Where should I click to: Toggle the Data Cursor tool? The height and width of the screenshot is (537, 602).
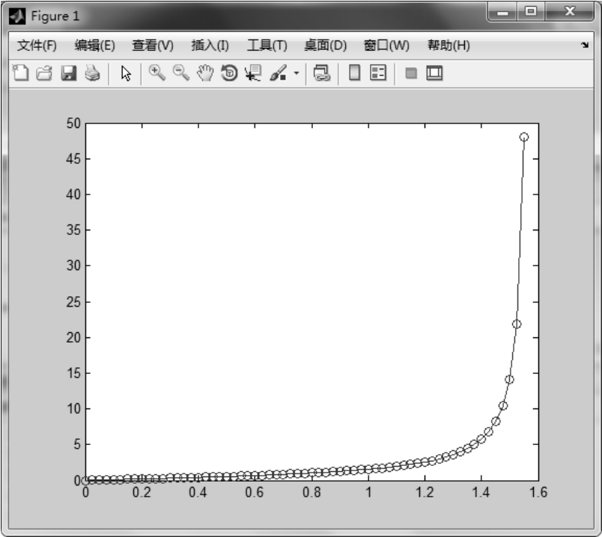coord(252,73)
